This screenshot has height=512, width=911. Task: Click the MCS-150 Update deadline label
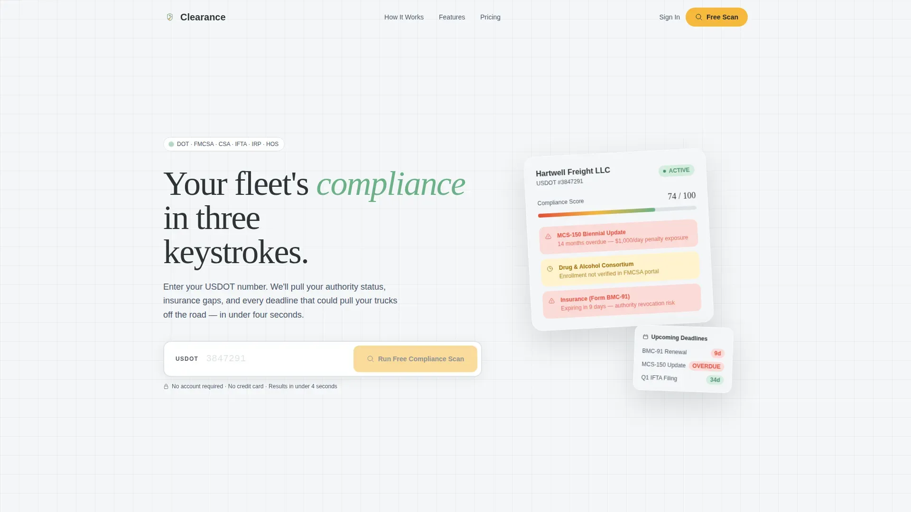click(663, 365)
